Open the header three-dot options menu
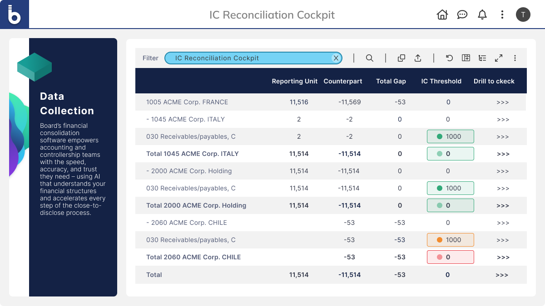545x306 pixels. coord(502,15)
